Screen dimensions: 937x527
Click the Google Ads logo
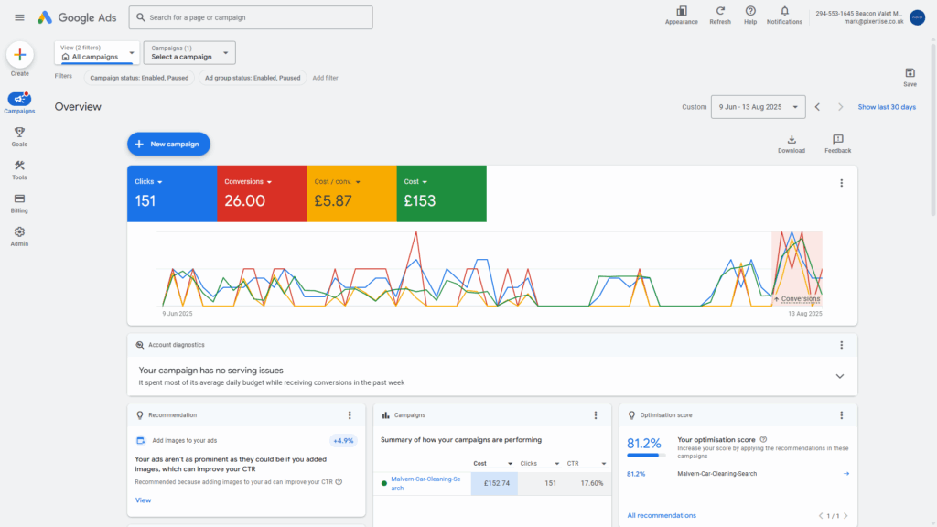(77, 17)
